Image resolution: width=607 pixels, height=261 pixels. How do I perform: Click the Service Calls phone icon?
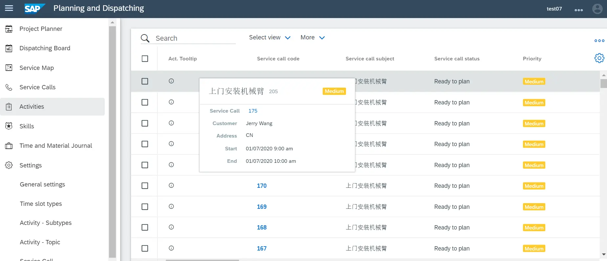9,87
